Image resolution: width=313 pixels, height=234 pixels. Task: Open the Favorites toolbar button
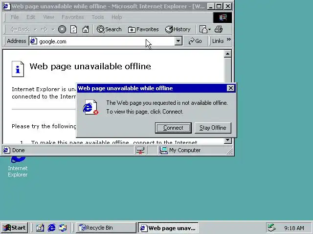click(143, 29)
